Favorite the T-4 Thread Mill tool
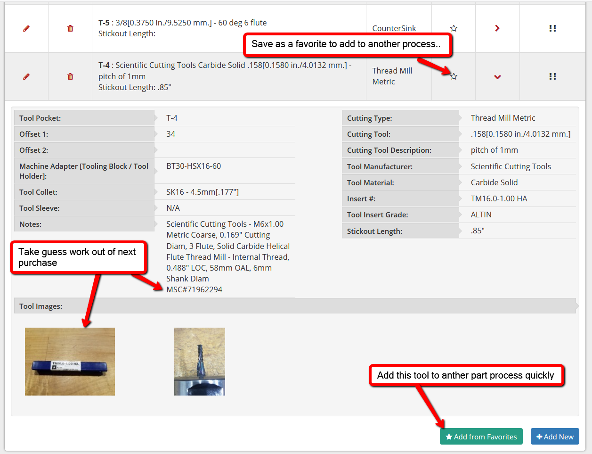 (x=454, y=76)
